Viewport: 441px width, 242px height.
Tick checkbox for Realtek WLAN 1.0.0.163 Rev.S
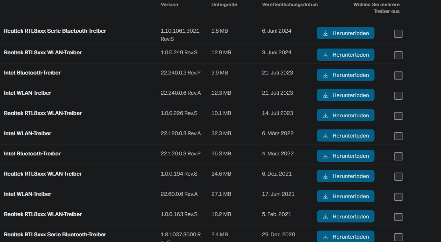398,217
